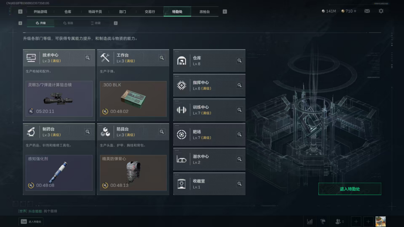Open the settings gear icon
404x227 pixels.
(x=381, y=11)
